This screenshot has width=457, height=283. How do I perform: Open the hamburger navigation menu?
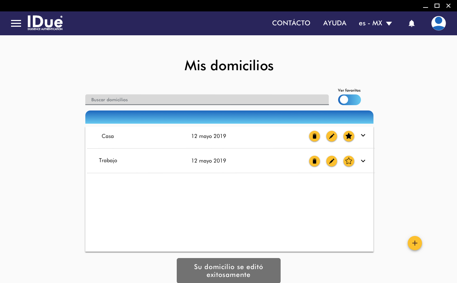coord(16,24)
